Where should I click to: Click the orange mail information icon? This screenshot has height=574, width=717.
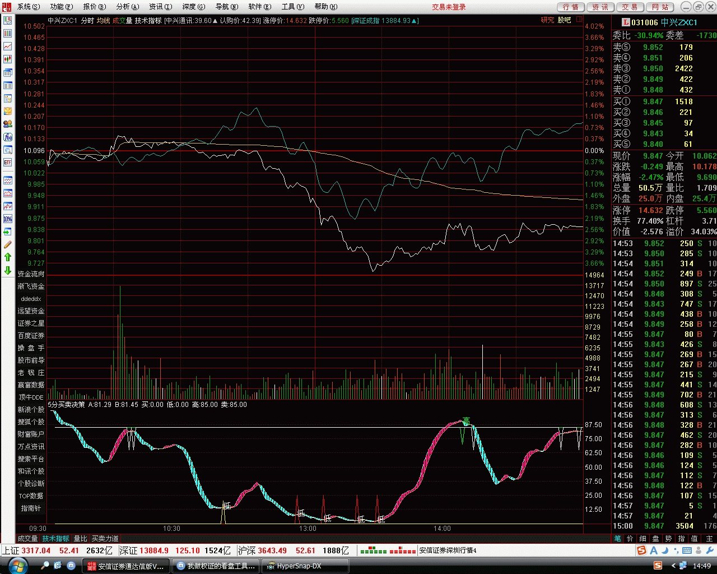(8, 111)
